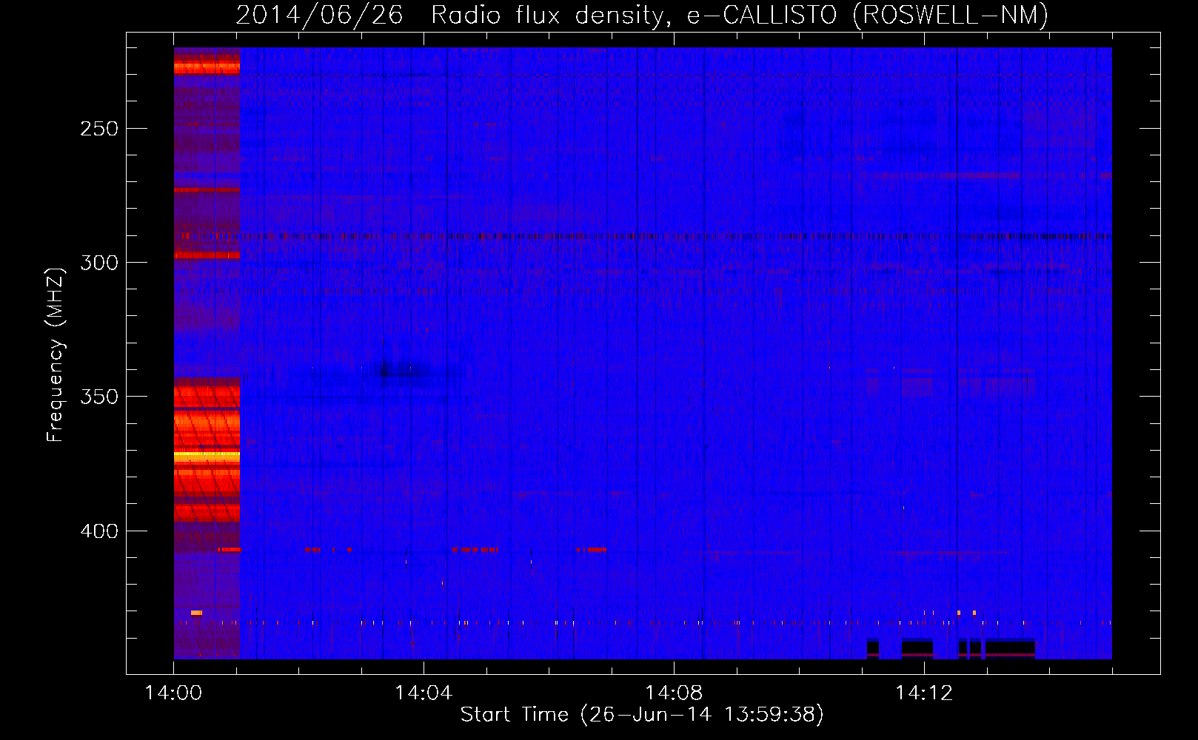Click the 'Start Time (26-Jun-14 13:59:38)' label
This screenshot has width=1198, height=740.
pos(642,715)
